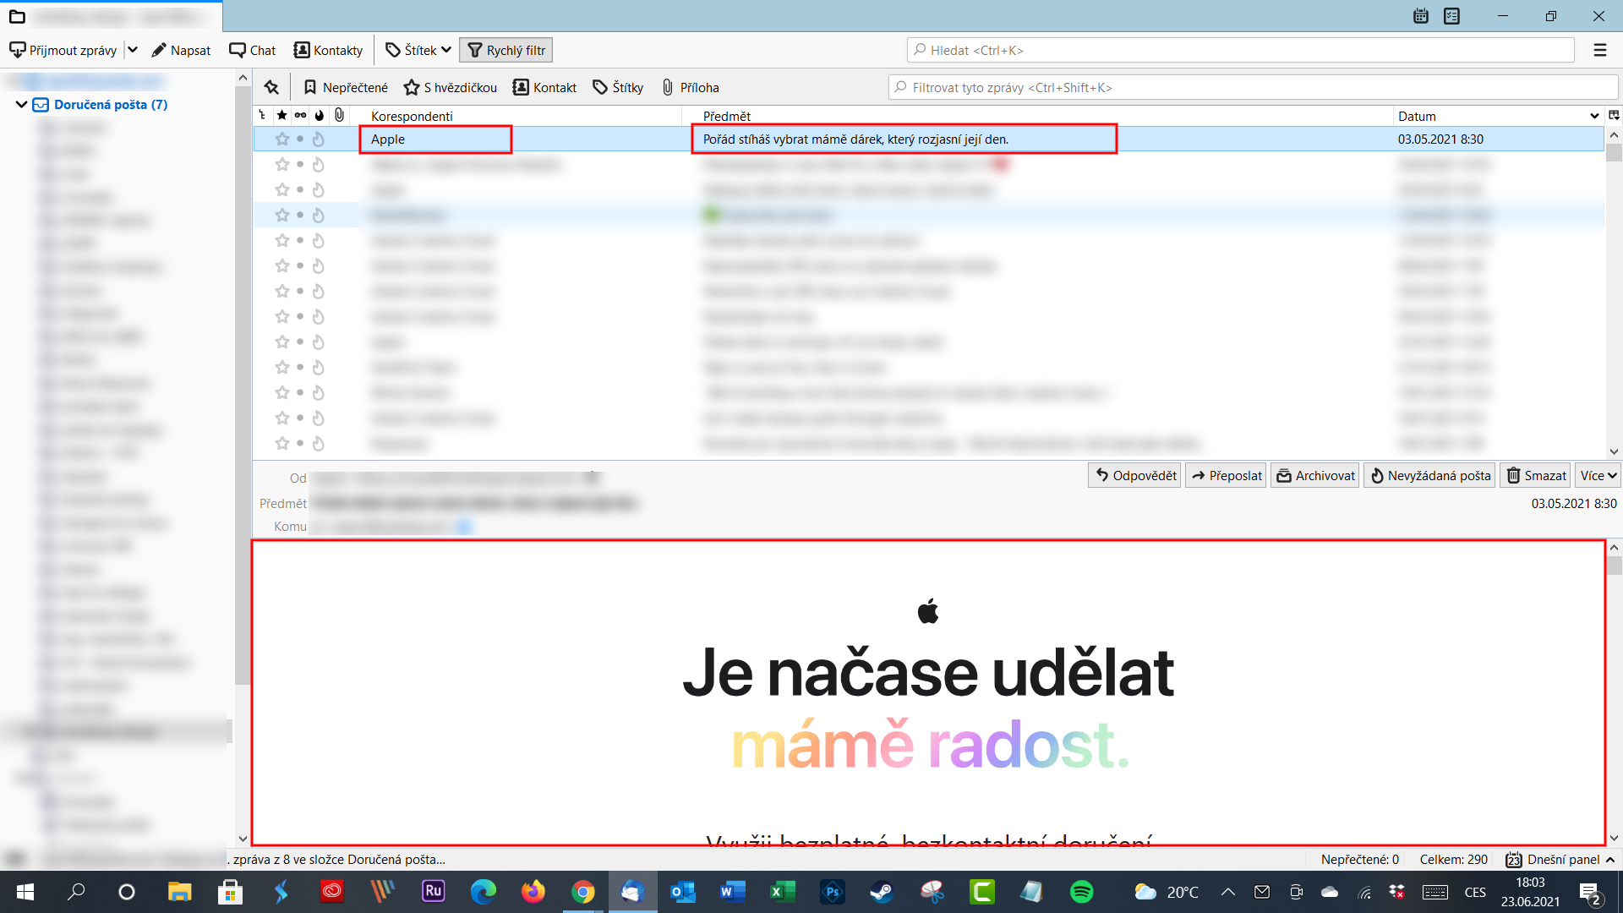The image size is (1623, 913).
Task: Sort by attachment paperclip column header
Action: (x=339, y=116)
